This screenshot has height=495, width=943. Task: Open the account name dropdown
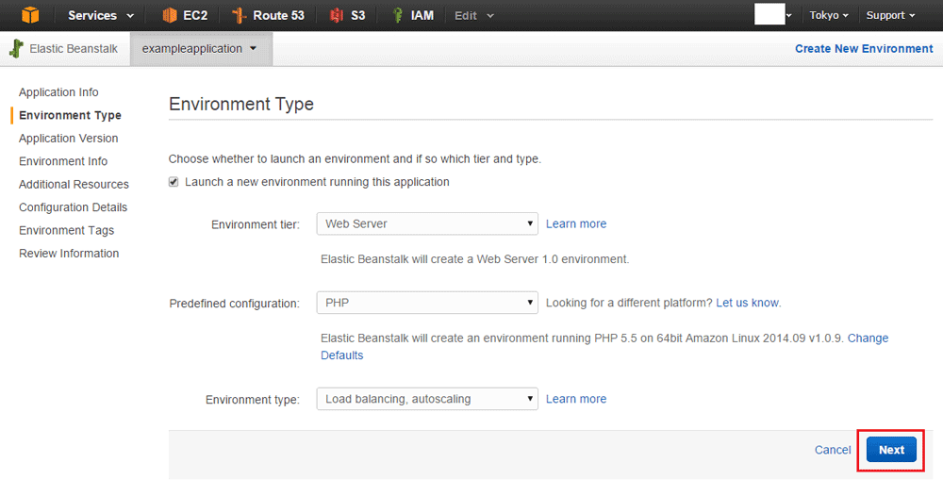pyautogui.click(x=773, y=14)
